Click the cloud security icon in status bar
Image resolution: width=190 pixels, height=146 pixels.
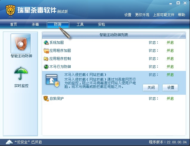[10, 142]
